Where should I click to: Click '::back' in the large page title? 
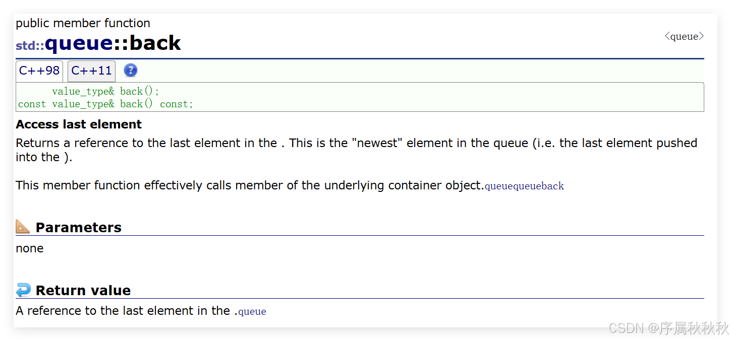coord(147,43)
